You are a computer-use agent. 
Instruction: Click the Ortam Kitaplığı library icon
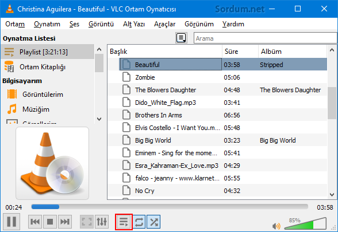coord(9,66)
